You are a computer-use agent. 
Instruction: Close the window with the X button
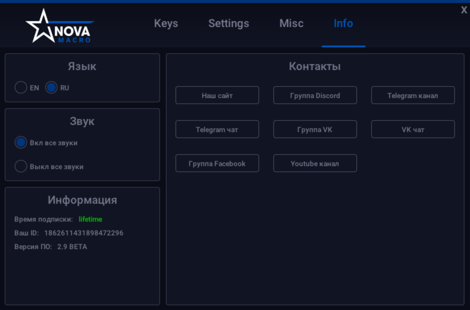(464, 10)
